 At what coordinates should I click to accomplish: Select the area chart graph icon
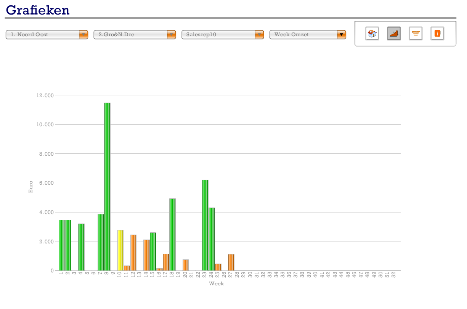tap(394, 34)
